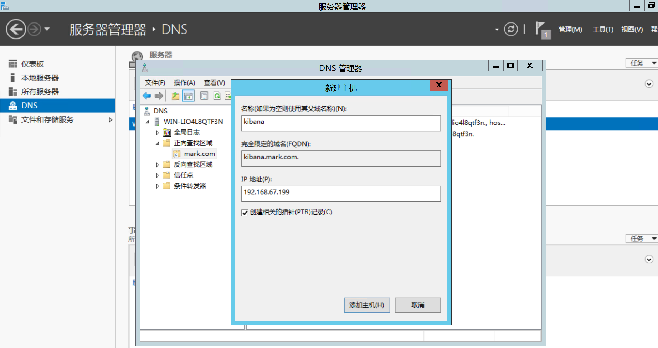Image resolution: width=658 pixels, height=348 pixels.
Task: Collapse the servers section with its chevron
Action: [649, 84]
